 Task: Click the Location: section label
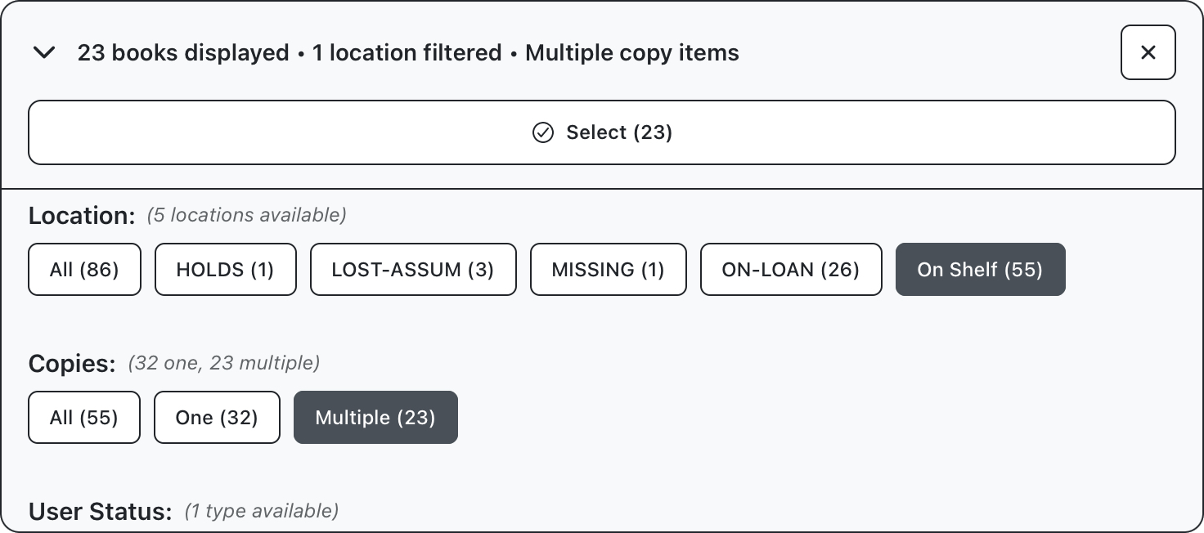pos(82,216)
